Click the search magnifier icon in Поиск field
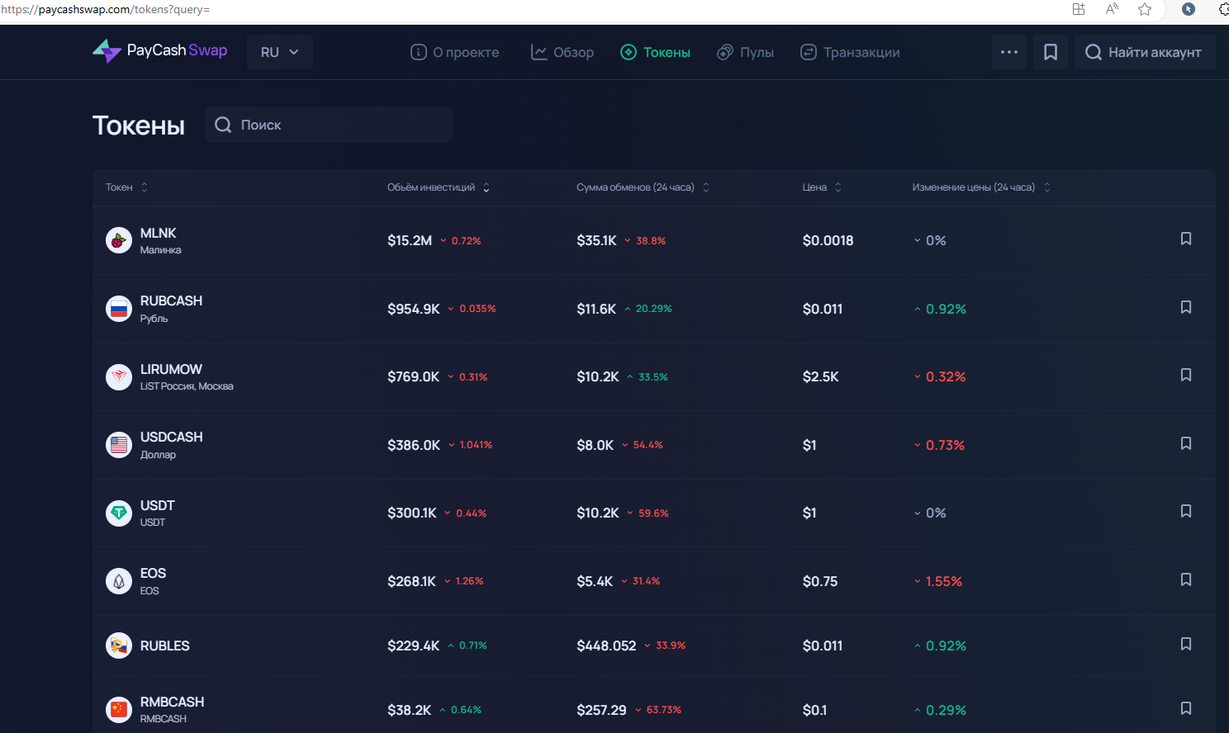Image resolution: width=1229 pixels, height=733 pixels. (x=223, y=125)
